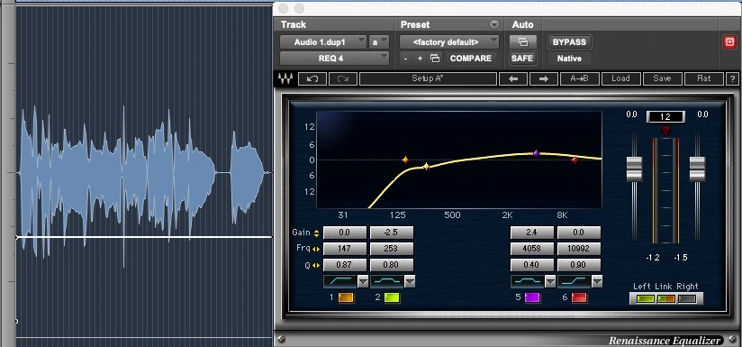Click the undo arrow icon
This screenshot has width=742, height=347.
point(312,78)
